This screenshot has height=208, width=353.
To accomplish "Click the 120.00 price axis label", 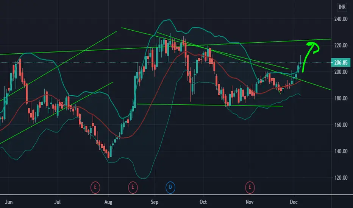I will [341, 178].
